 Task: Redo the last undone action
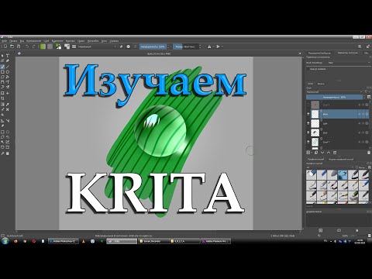[33, 46]
